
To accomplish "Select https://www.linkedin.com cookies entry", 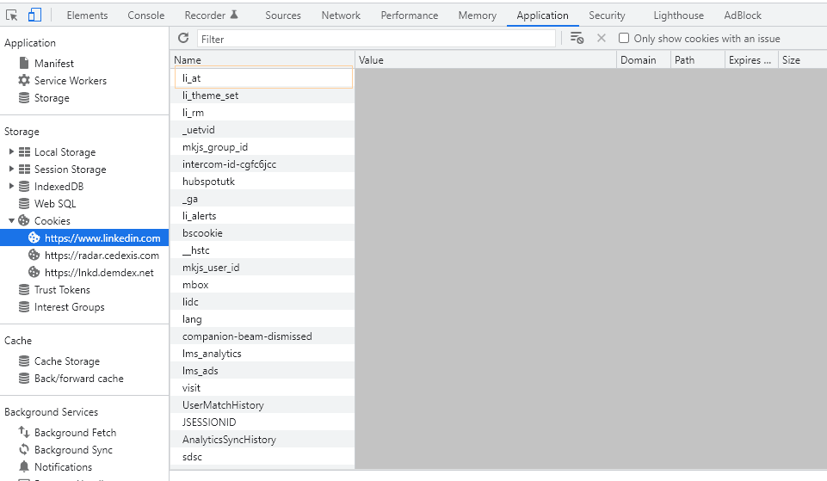I will [x=84, y=237].
